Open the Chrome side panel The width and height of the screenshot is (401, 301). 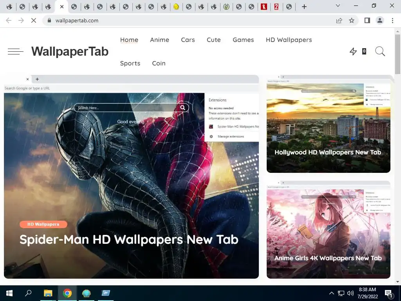point(367,20)
